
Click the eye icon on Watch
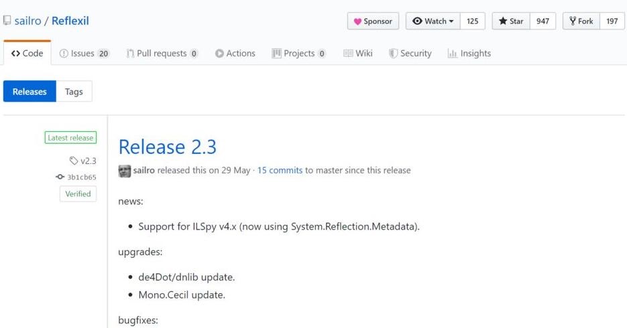417,21
